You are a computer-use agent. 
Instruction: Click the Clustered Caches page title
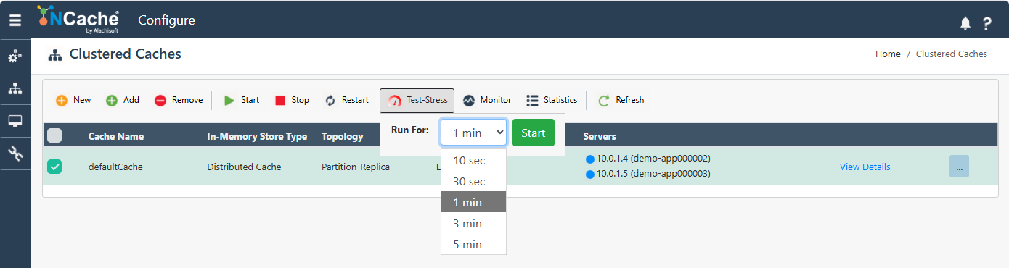point(125,54)
